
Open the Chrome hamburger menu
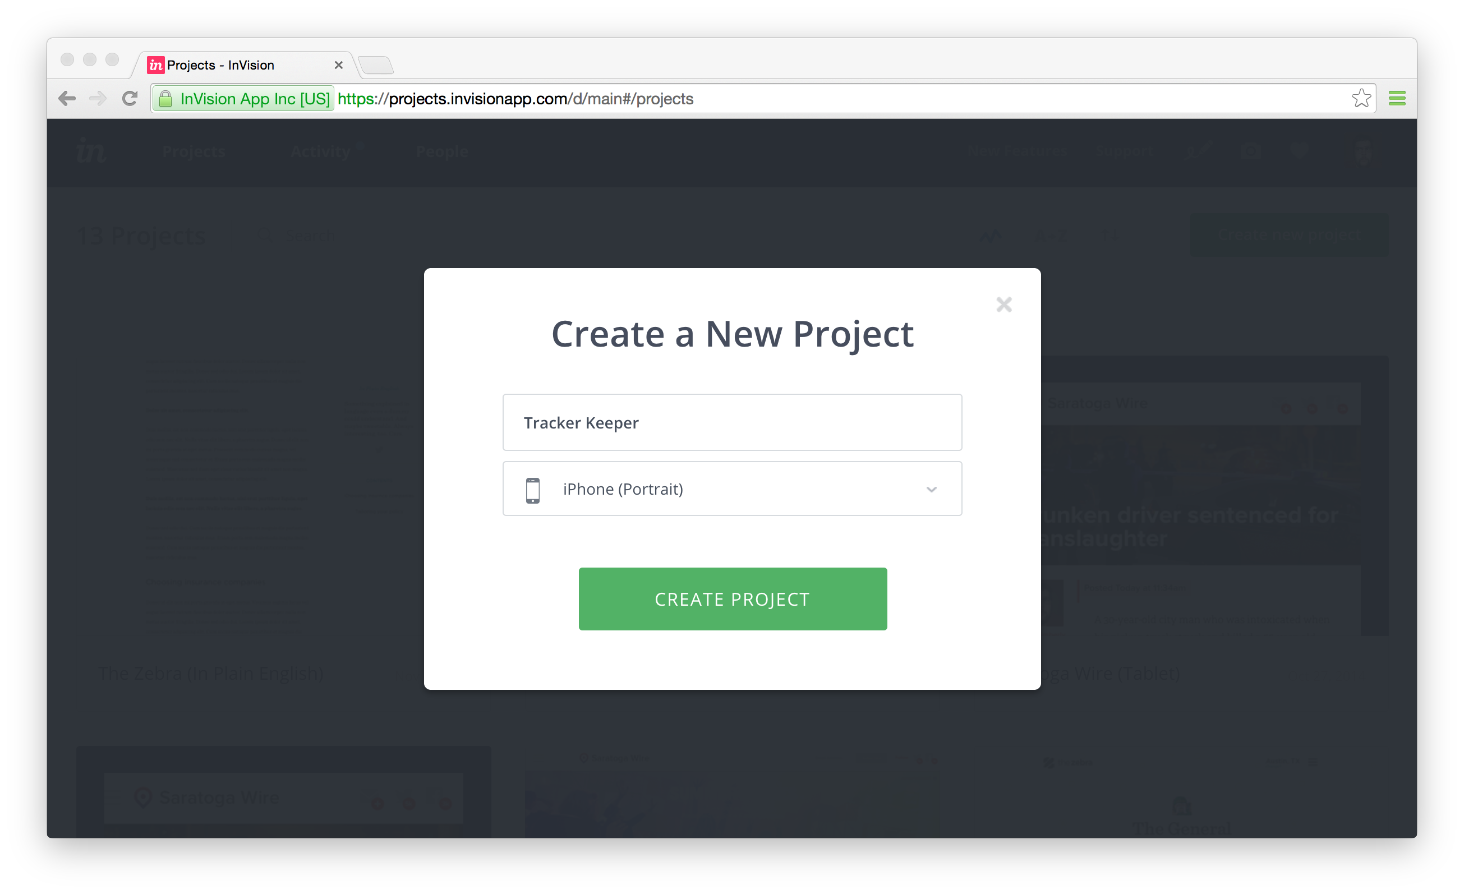point(1397,99)
